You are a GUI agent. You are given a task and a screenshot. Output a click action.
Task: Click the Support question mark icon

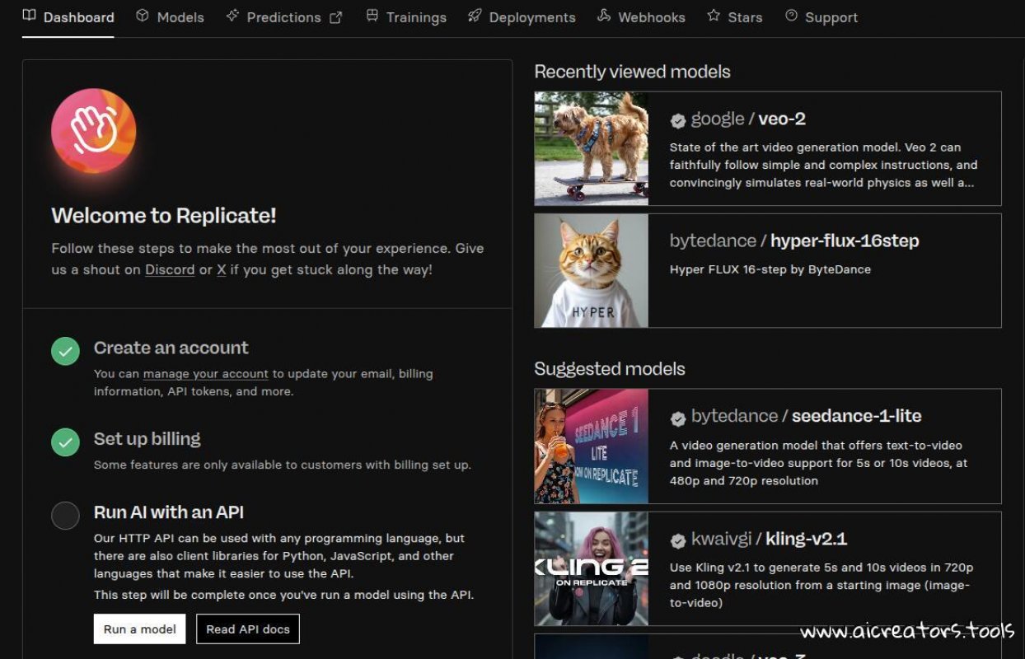pyautogui.click(x=792, y=16)
